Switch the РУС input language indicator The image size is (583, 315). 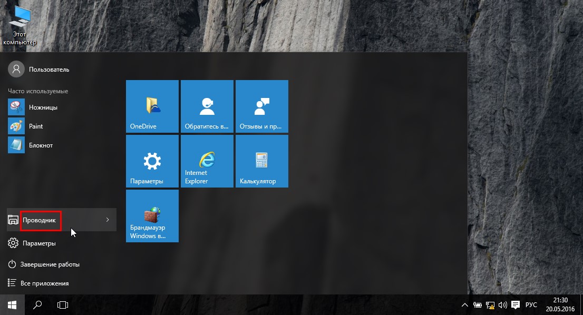(531, 305)
